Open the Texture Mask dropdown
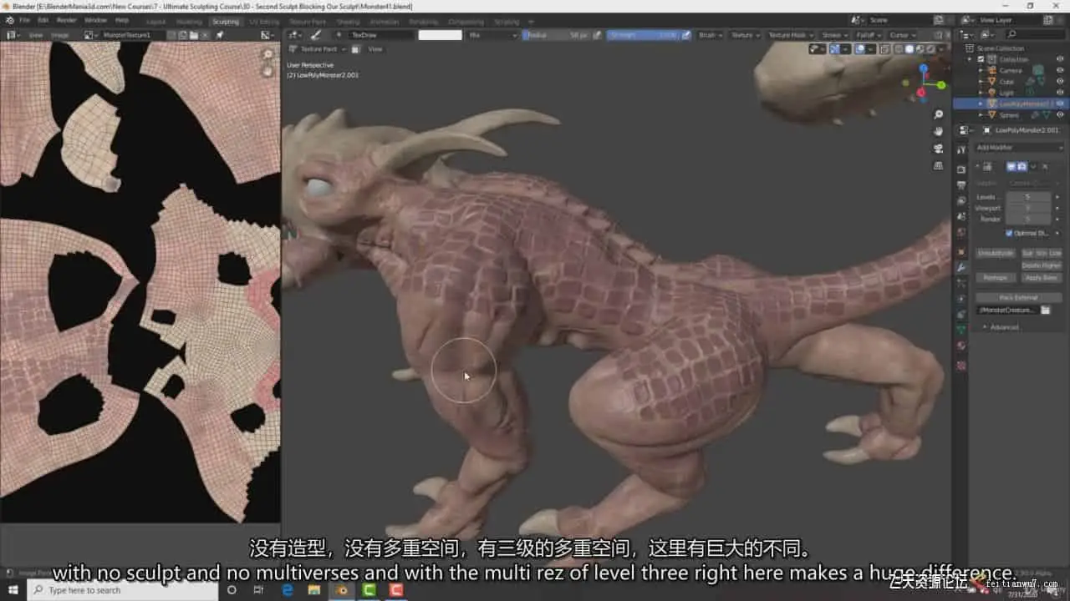The width and height of the screenshot is (1070, 601). 789,35
